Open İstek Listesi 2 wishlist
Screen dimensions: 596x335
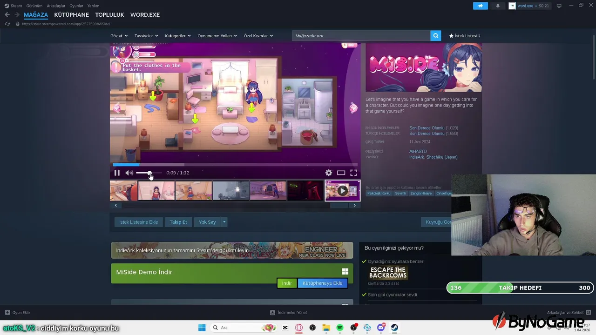(x=464, y=36)
